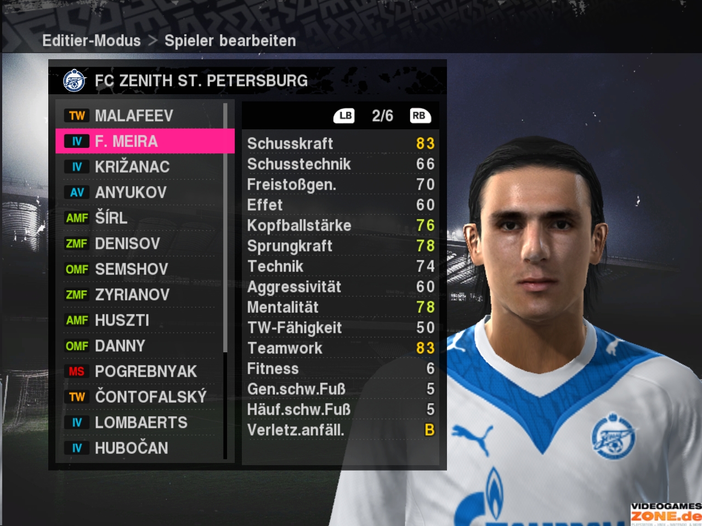Click the Teamwork stat value 83
702x526 pixels.
pos(426,348)
